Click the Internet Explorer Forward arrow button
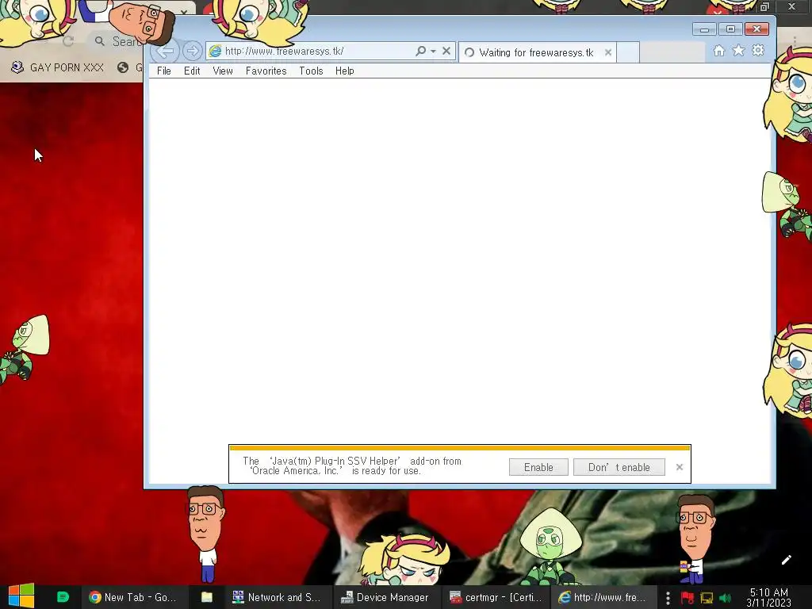Image resolution: width=812 pixels, height=609 pixels. pyautogui.click(x=192, y=51)
